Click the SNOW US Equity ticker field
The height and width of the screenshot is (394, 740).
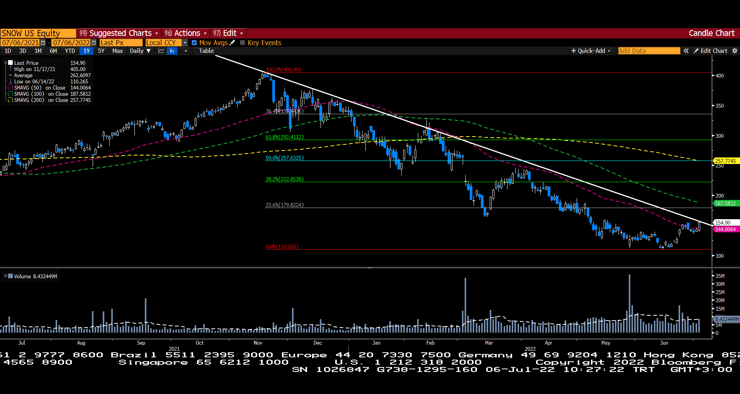pyautogui.click(x=38, y=33)
